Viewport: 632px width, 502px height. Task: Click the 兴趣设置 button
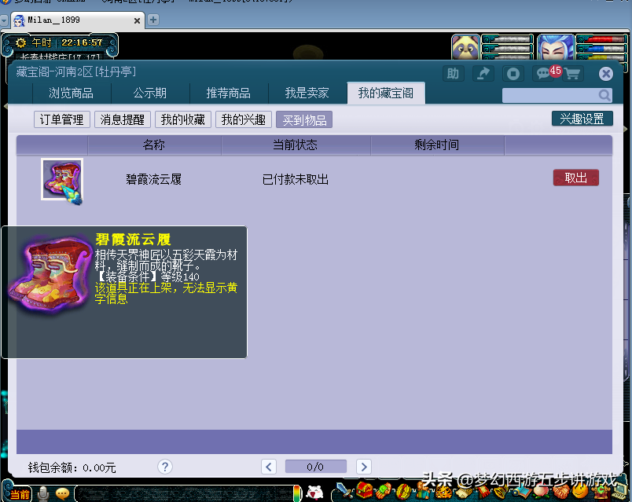[x=582, y=119]
